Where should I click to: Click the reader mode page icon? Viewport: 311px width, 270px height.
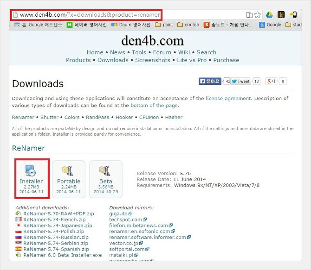click(x=249, y=15)
